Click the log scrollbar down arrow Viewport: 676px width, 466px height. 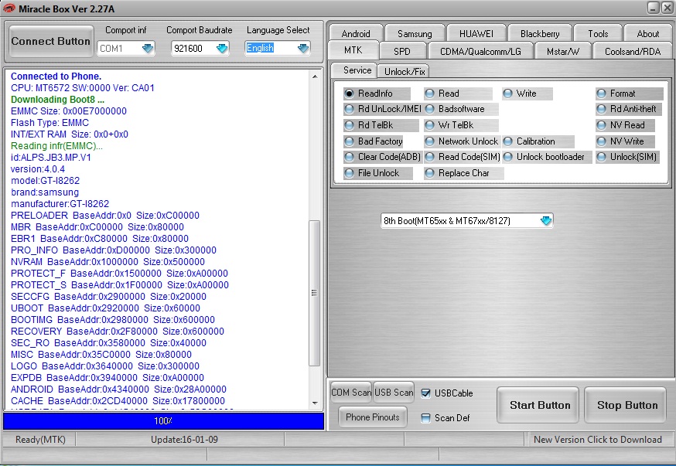click(315, 403)
